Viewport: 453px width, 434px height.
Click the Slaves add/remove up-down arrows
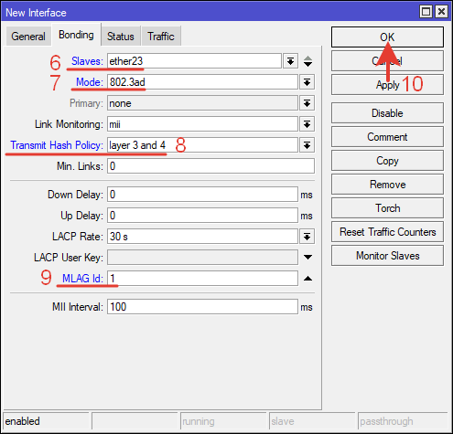tap(307, 61)
